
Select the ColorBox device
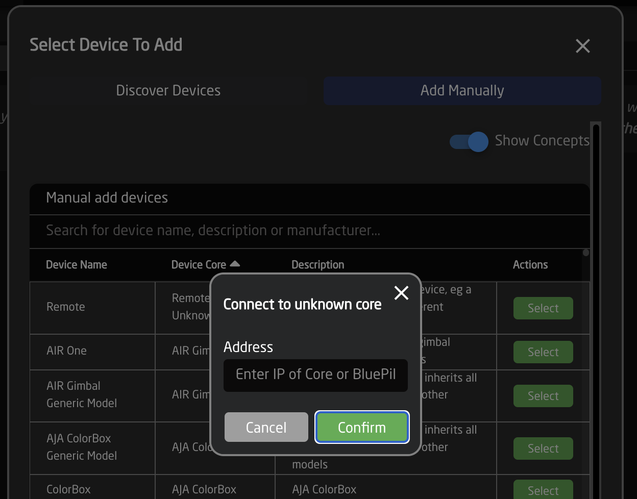(x=543, y=490)
